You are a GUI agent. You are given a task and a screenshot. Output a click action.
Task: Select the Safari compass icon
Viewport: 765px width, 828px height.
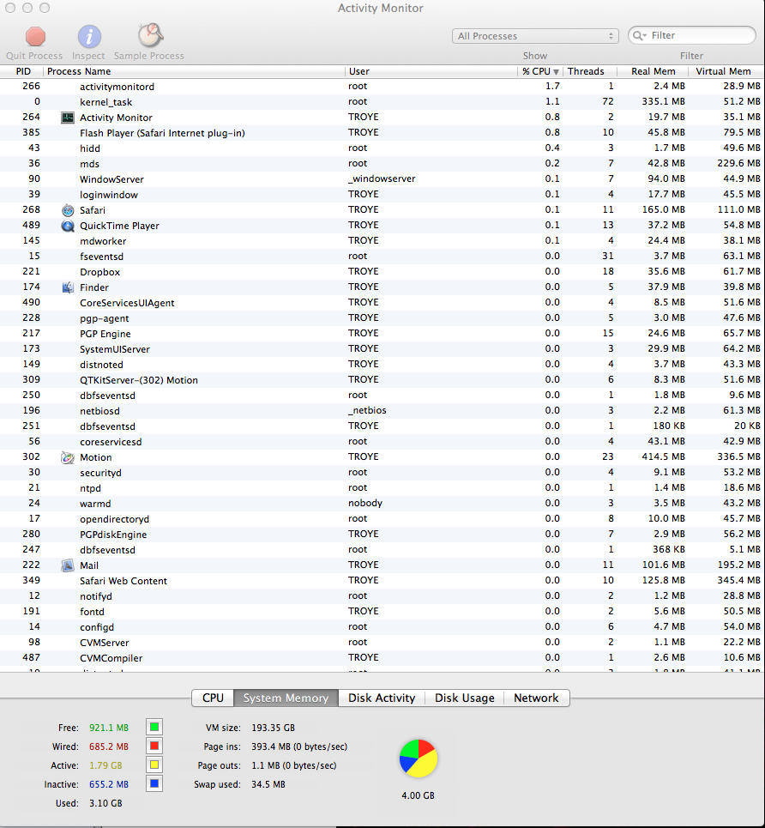click(x=68, y=210)
